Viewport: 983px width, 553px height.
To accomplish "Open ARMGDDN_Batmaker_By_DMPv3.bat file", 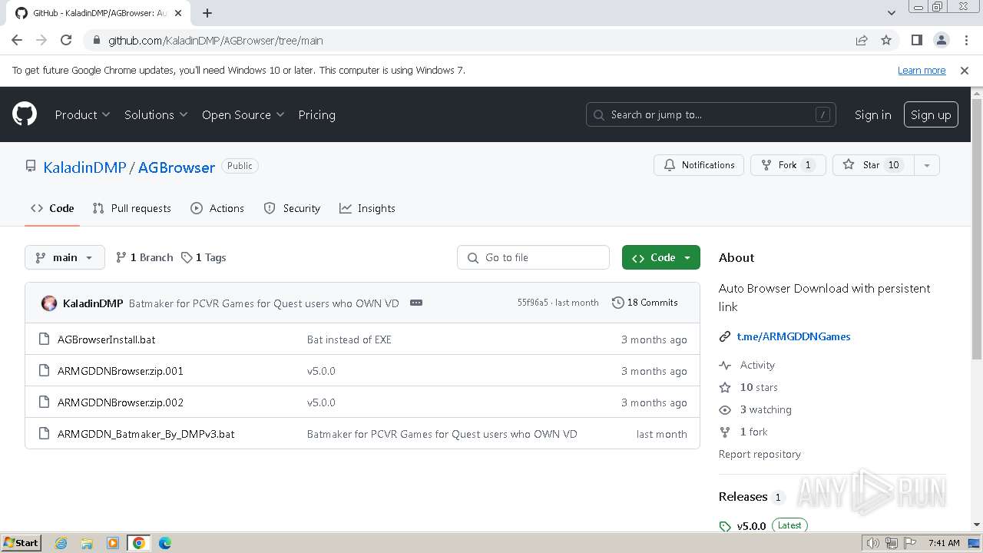I will 146,434.
